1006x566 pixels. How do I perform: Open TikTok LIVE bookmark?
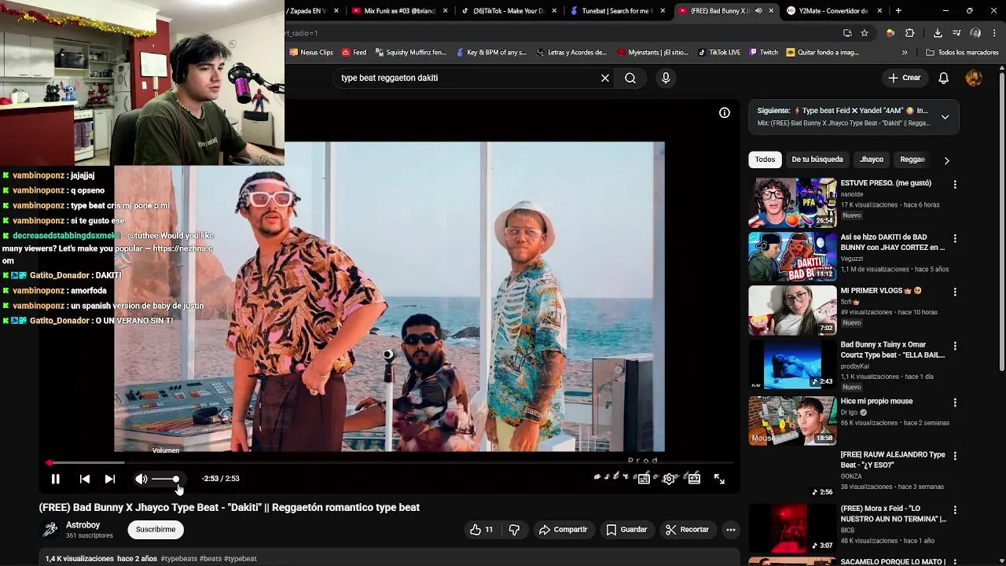click(x=719, y=53)
